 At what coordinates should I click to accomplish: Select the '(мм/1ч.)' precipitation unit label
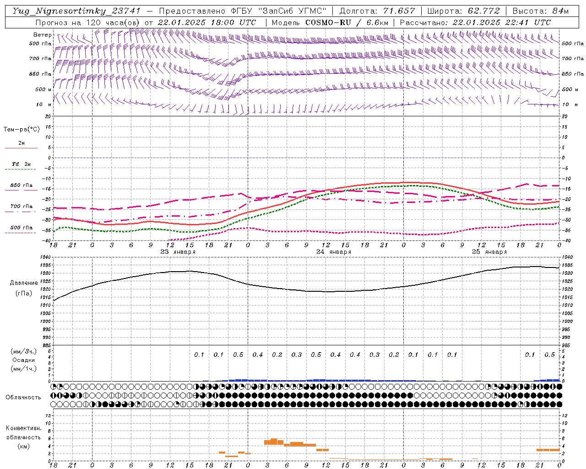click(24, 369)
